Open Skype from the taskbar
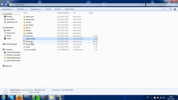This screenshot has height=100, width=178. pyautogui.click(x=12, y=97)
